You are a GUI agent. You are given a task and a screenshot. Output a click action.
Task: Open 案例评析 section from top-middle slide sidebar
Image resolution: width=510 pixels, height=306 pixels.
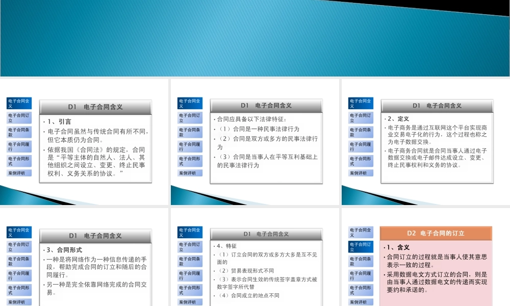190,173
